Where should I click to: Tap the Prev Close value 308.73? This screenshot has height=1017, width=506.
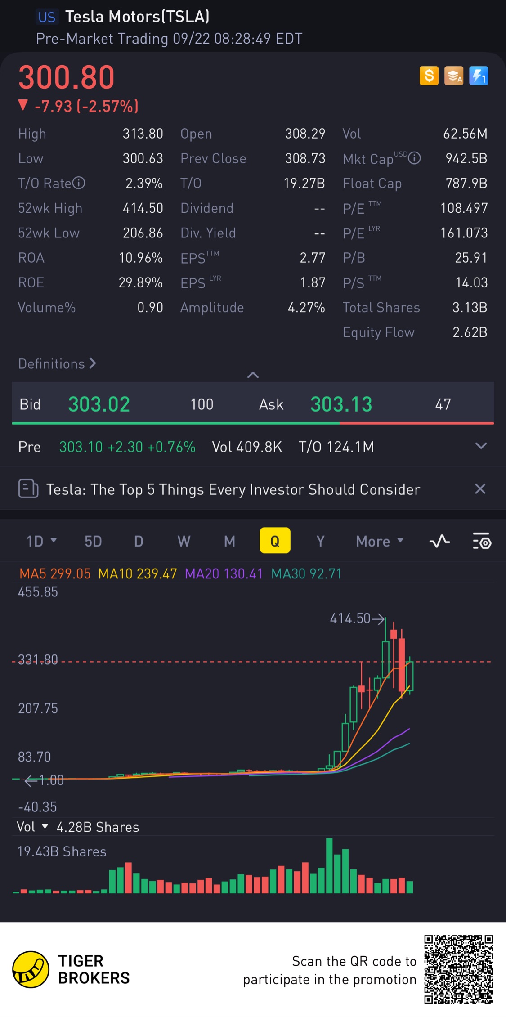click(305, 158)
